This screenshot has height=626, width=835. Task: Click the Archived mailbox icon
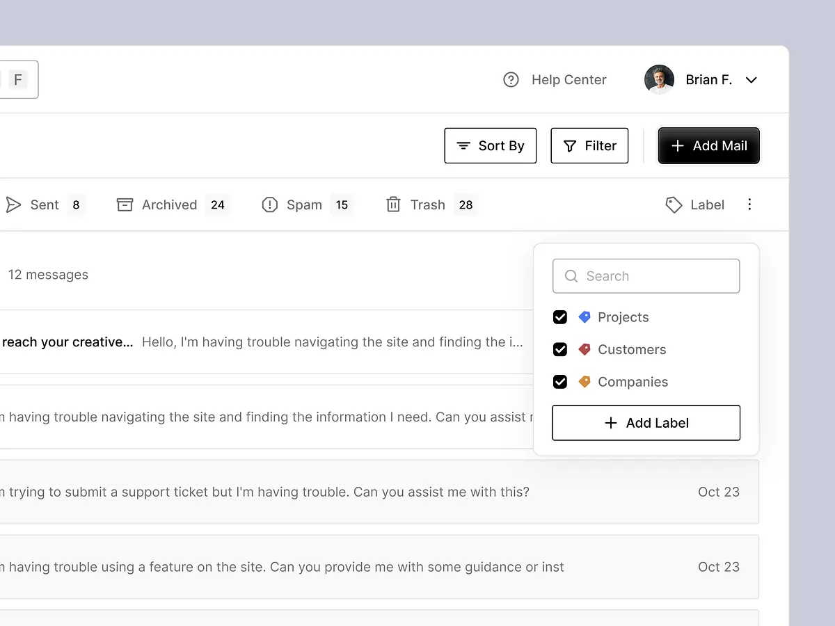(125, 204)
